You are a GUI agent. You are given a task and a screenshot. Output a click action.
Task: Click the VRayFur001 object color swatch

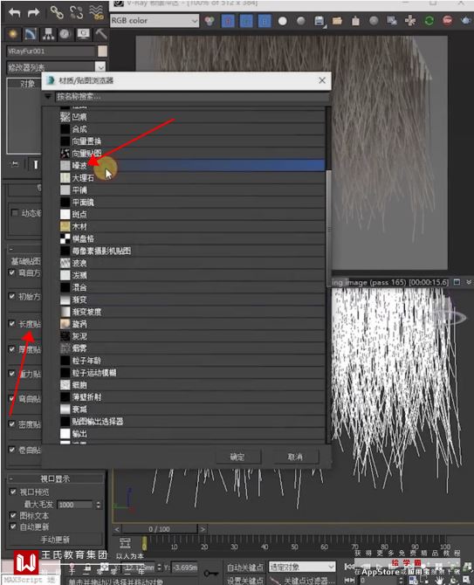102,52
